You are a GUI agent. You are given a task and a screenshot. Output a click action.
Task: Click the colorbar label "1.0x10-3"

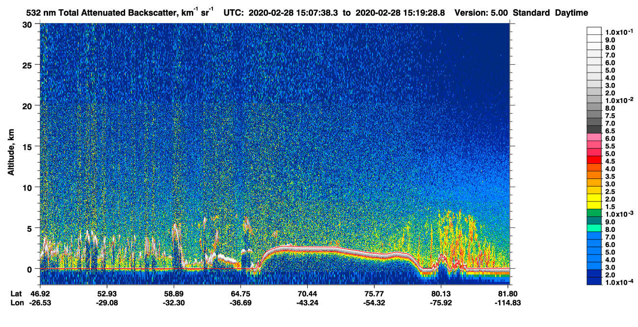click(619, 214)
